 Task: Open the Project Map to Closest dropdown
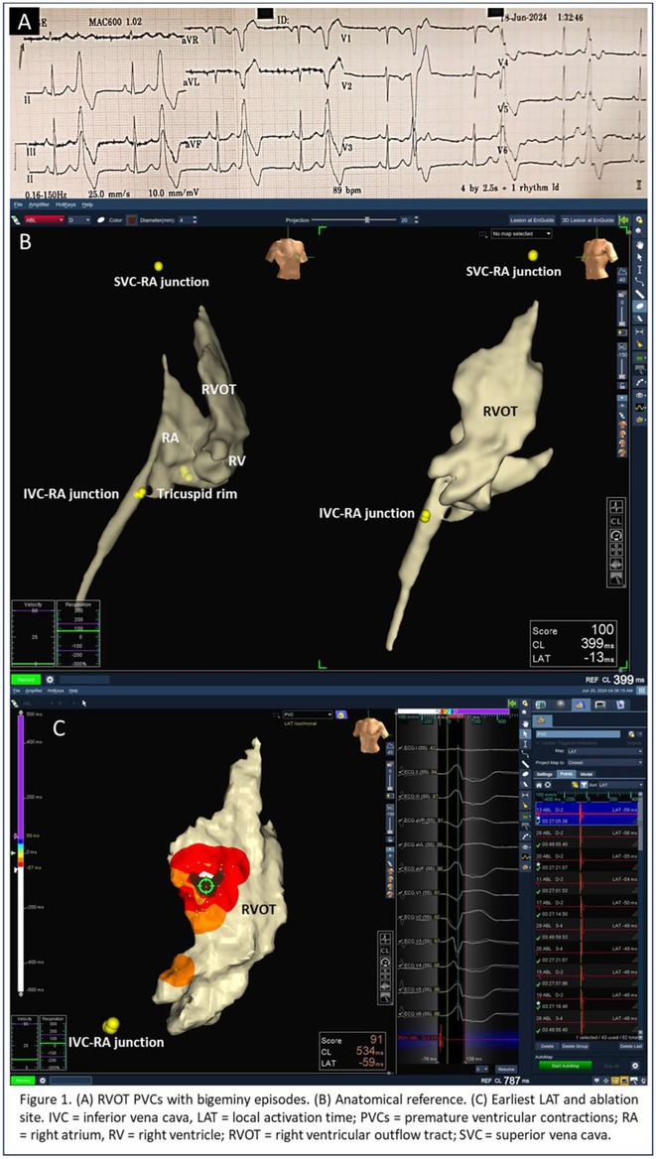tap(605, 763)
